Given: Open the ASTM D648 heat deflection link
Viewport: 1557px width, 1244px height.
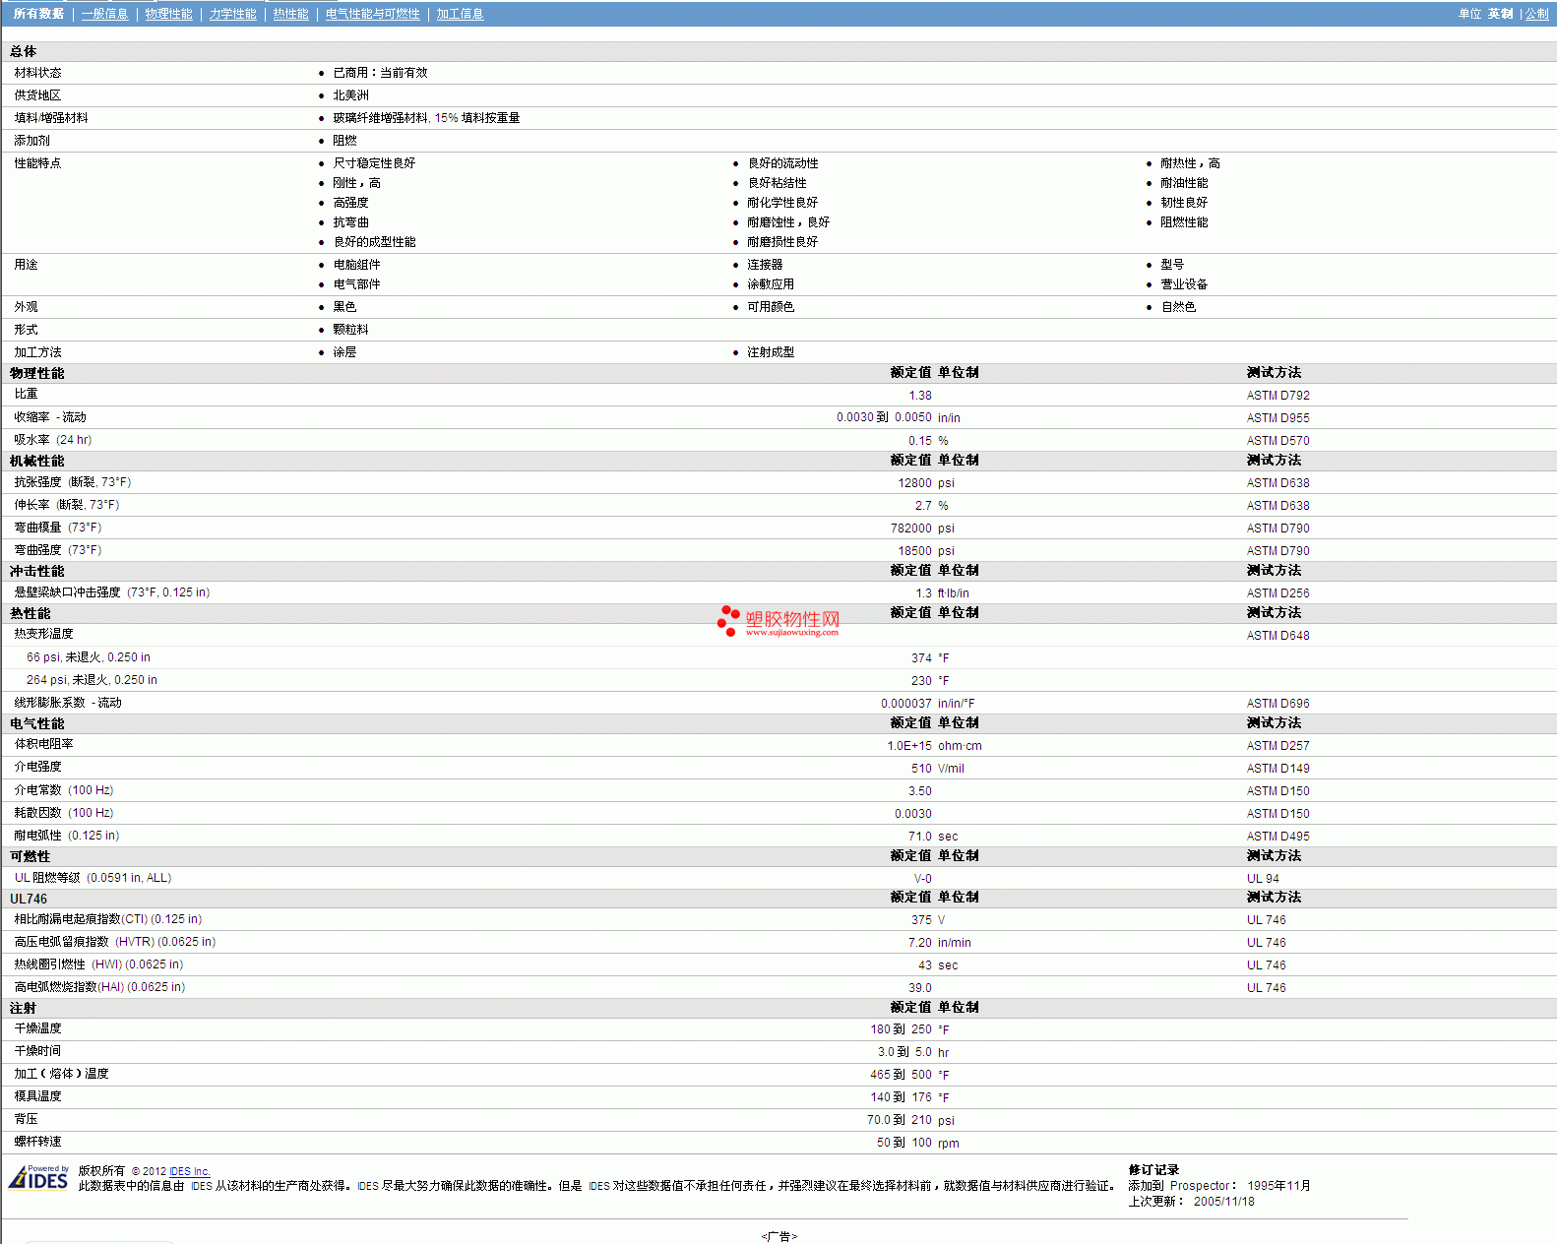Looking at the screenshot, I should (1277, 636).
